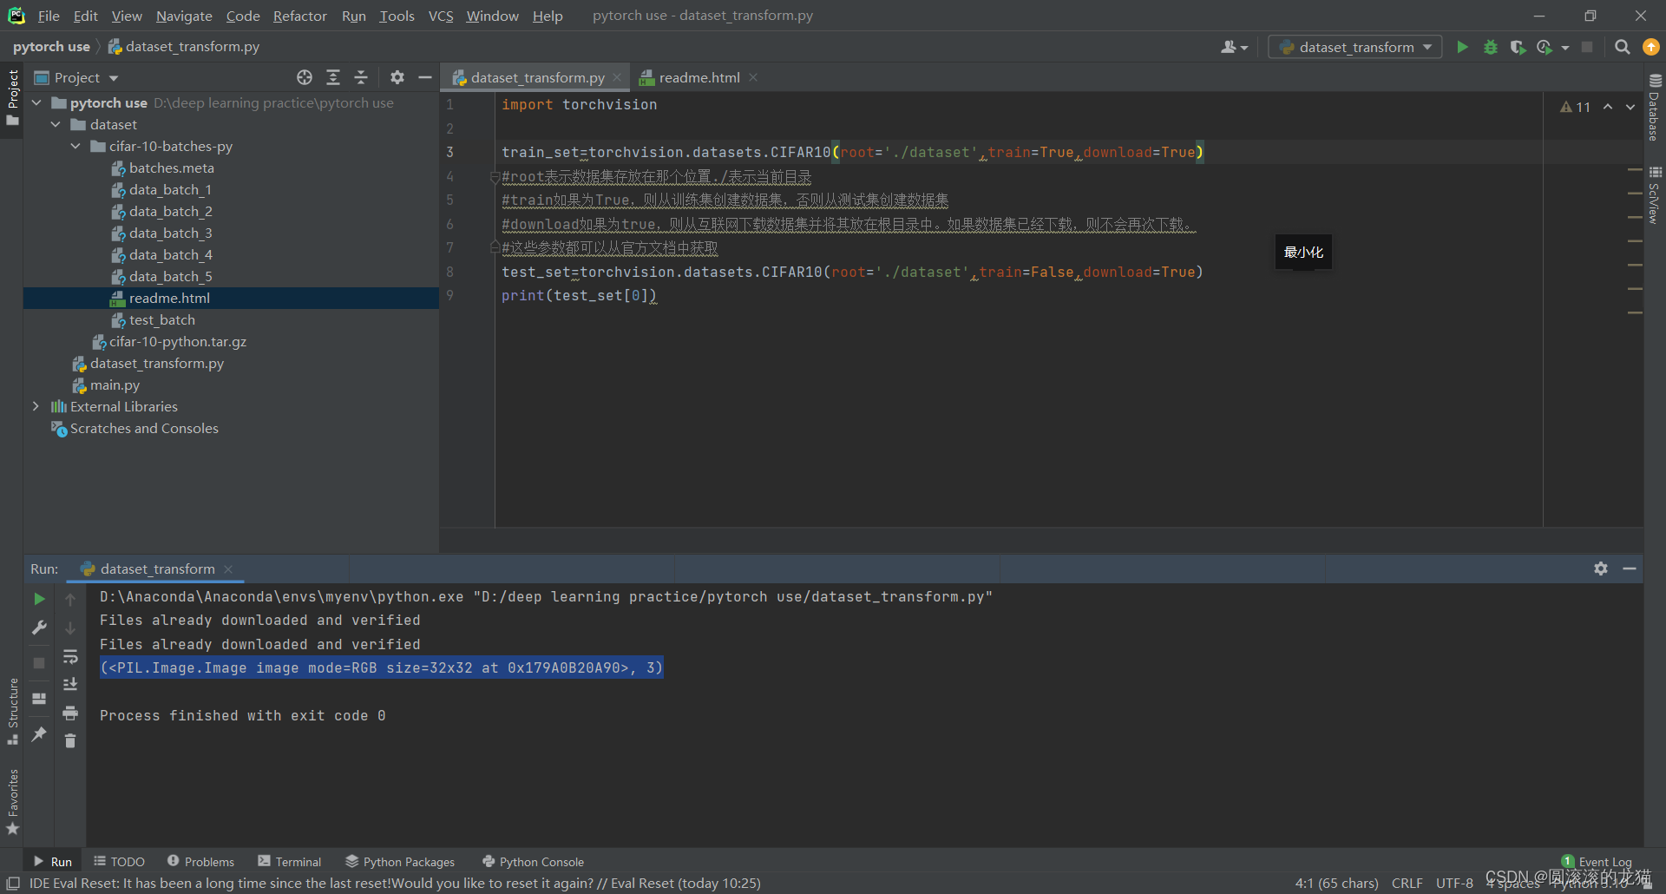Close the dataset_transform.py editor tab
This screenshot has width=1666, height=894.
(x=617, y=77)
